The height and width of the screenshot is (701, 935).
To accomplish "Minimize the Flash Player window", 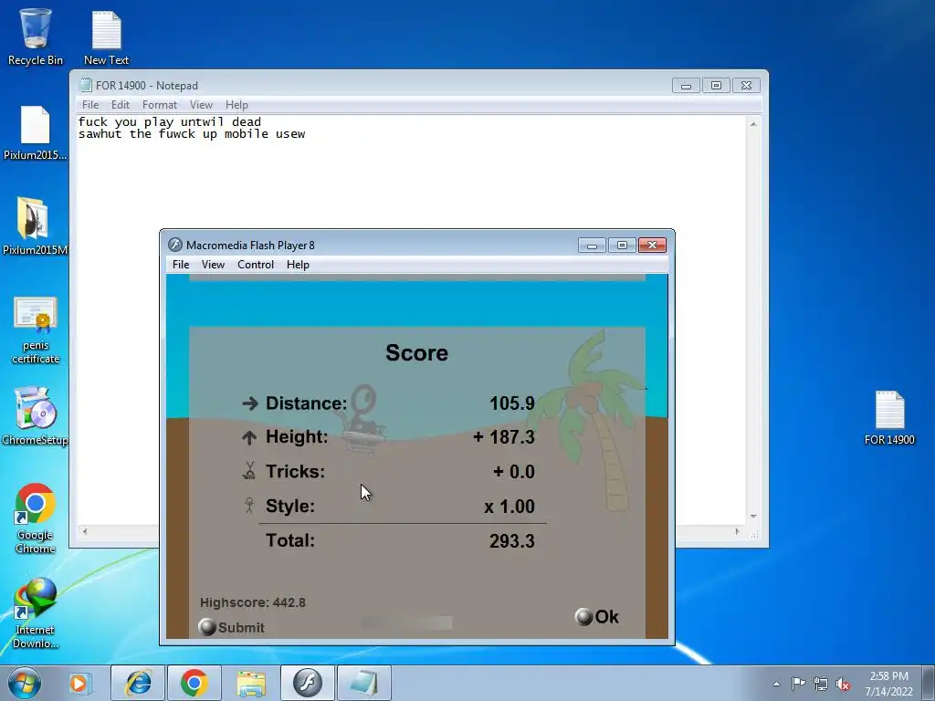I will (592, 245).
